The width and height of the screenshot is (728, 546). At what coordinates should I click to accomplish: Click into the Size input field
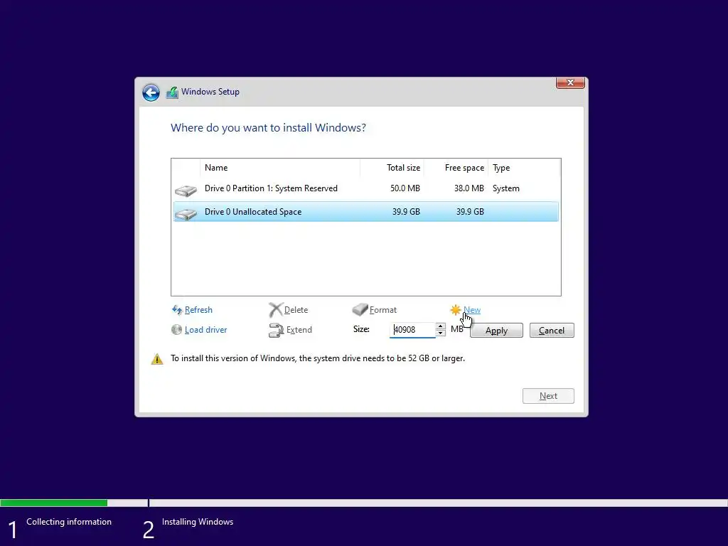pyautogui.click(x=412, y=330)
